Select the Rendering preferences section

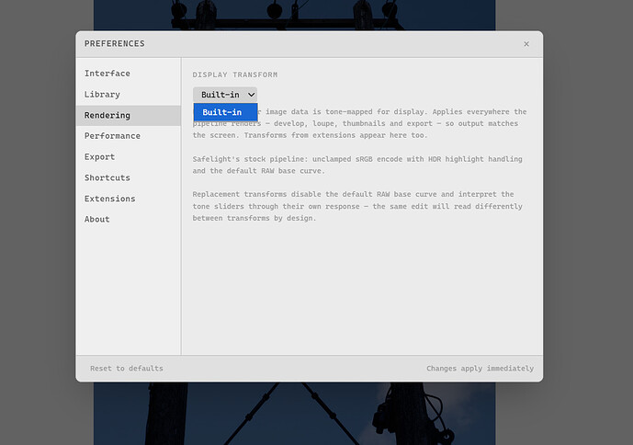tap(129, 116)
